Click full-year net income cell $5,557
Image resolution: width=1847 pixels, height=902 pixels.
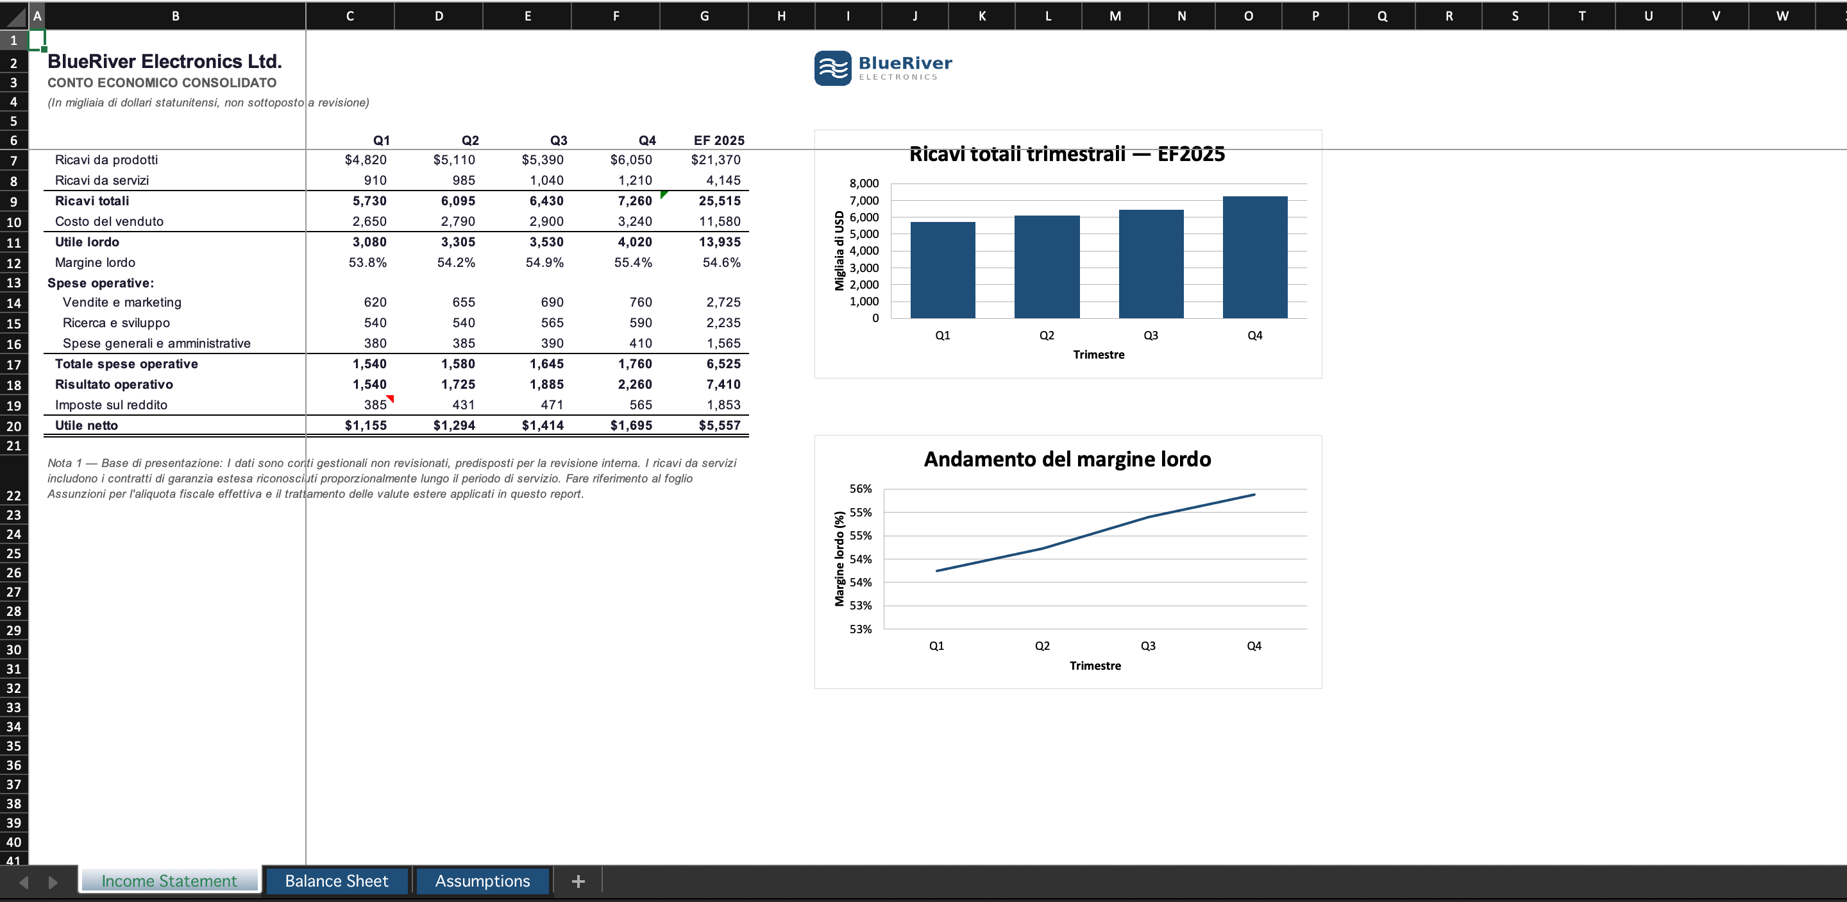tap(704, 426)
